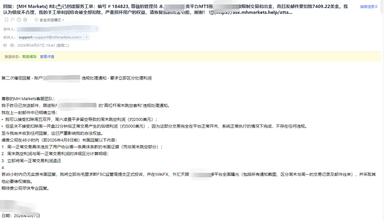Flag this email with the flag icon

13,20
